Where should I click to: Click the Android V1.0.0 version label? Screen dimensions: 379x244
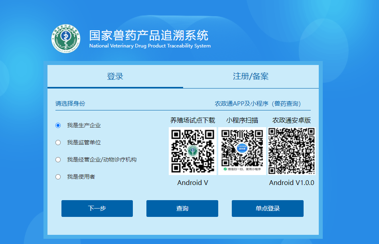point(291,182)
